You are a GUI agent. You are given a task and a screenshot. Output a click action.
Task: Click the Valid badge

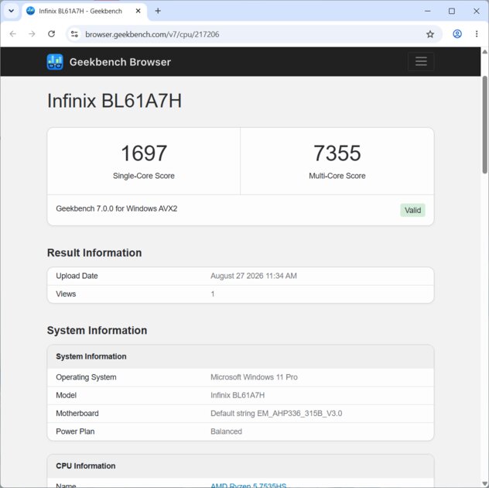click(x=412, y=210)
